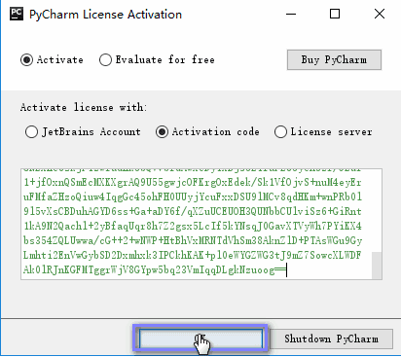Click the code line starting '1kA9N2Qachl'
This screenshot has height=357, width=401.
[x=193, y=226]
